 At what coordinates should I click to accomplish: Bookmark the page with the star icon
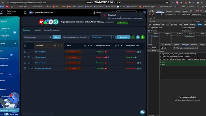(x=167, y=3)
